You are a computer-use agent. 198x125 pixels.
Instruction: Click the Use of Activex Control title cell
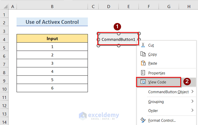coord(52,22)
